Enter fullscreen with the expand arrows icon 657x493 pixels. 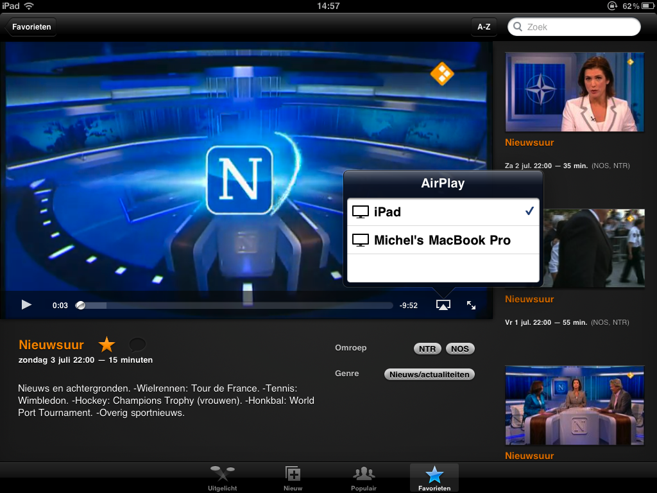pyautogui.click(x=471, y=306)
